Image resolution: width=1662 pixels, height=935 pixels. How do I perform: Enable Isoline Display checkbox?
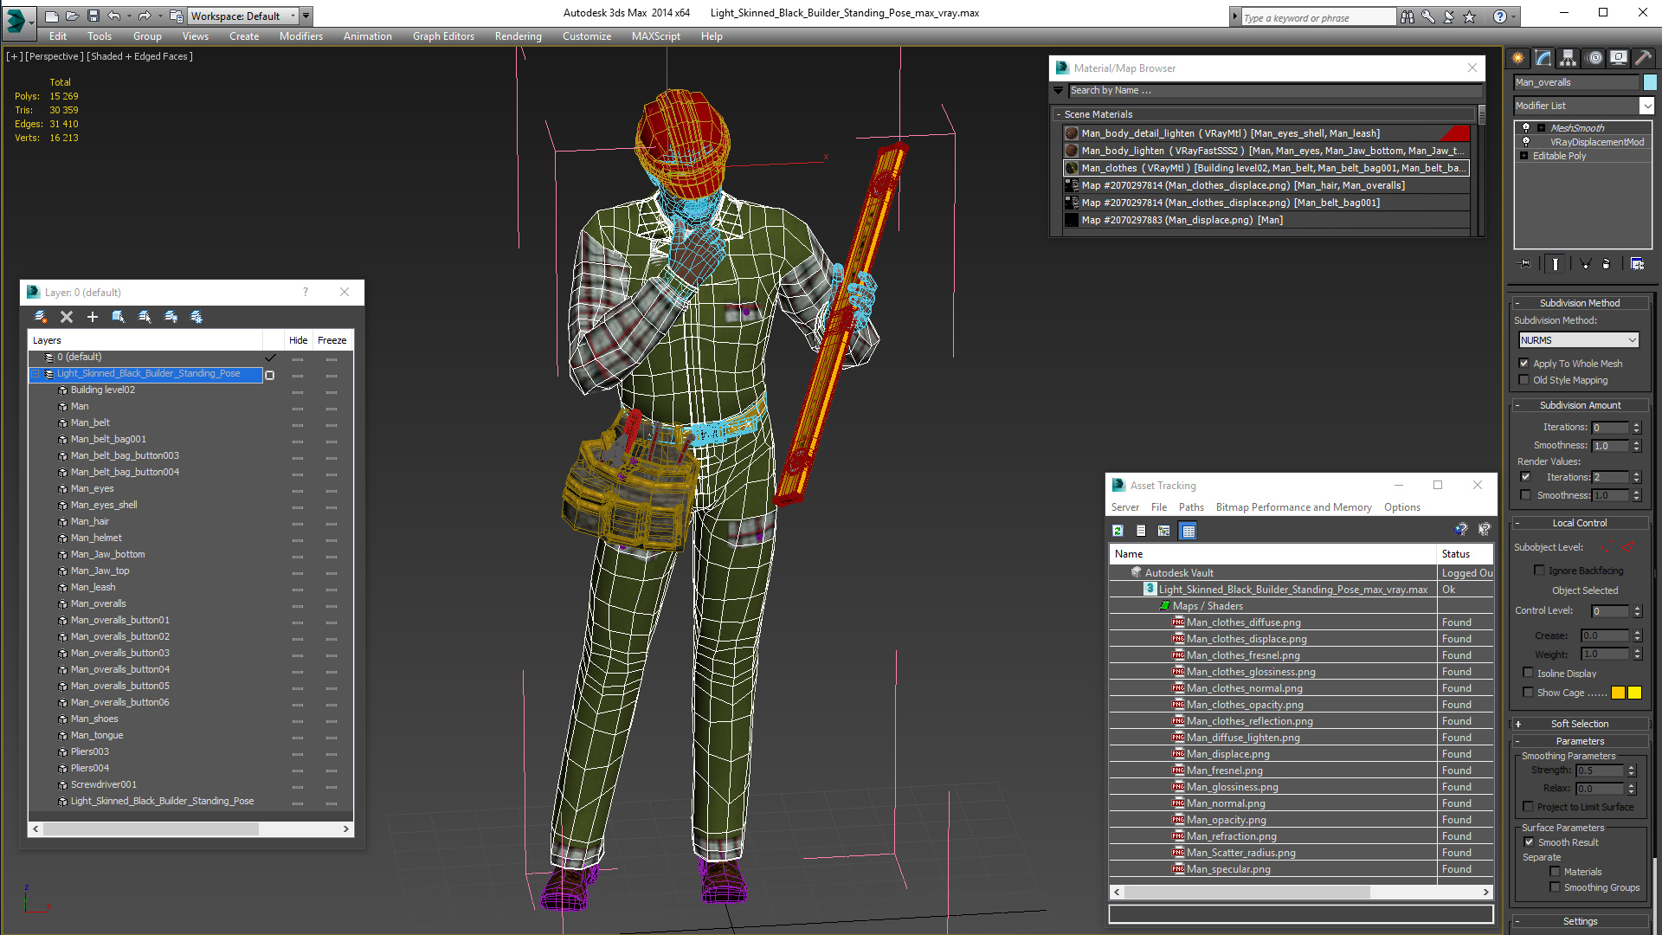1529,673
